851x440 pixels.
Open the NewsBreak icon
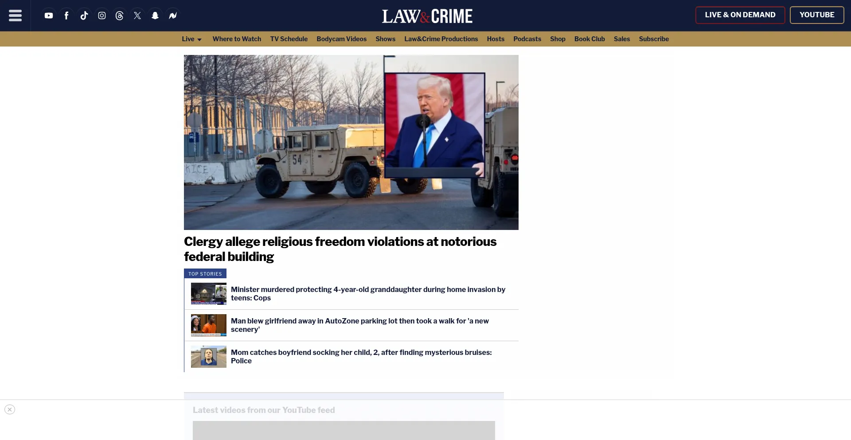[x=173, y=16]
